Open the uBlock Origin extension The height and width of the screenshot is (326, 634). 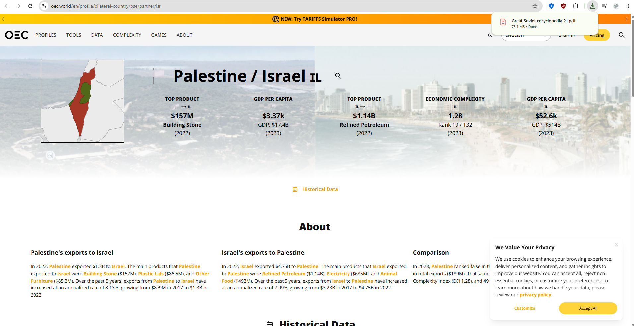(563, 6)
